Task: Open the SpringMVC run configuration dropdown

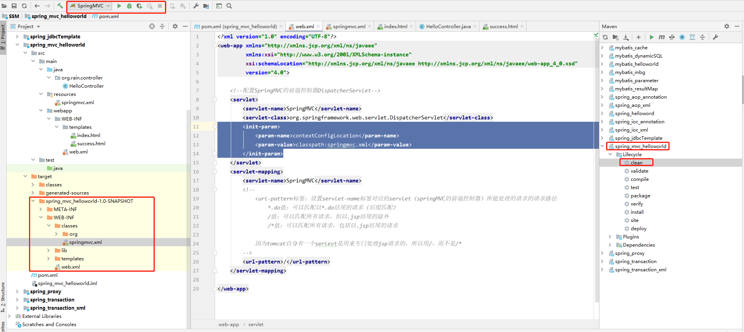Action: click(x=90, y=6)
